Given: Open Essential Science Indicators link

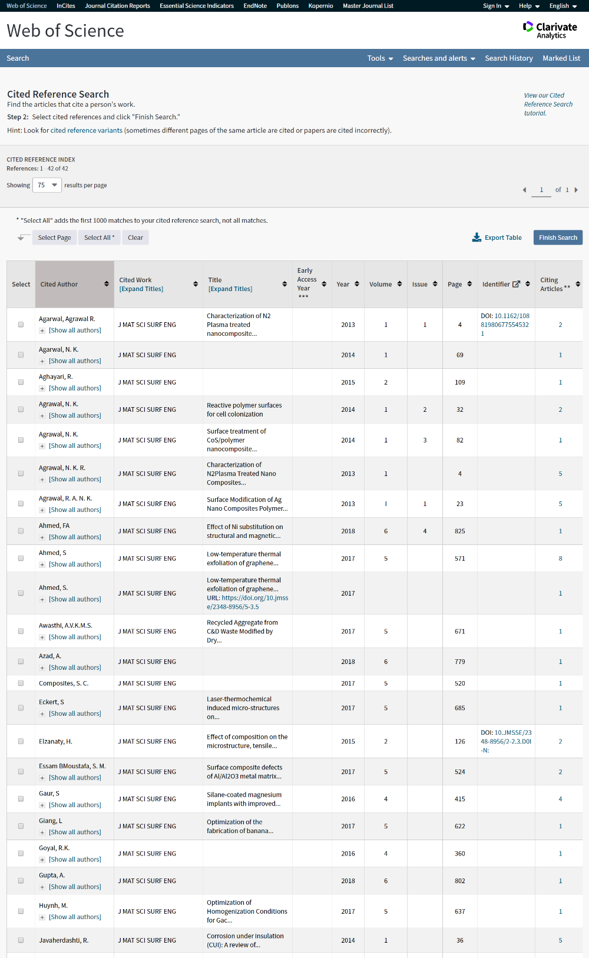Looking at the screenshot, I should (197, 6).
